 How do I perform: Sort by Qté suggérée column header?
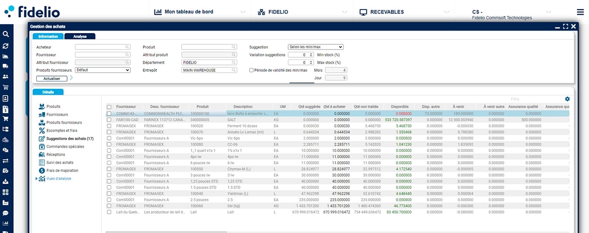click(309, 107)
